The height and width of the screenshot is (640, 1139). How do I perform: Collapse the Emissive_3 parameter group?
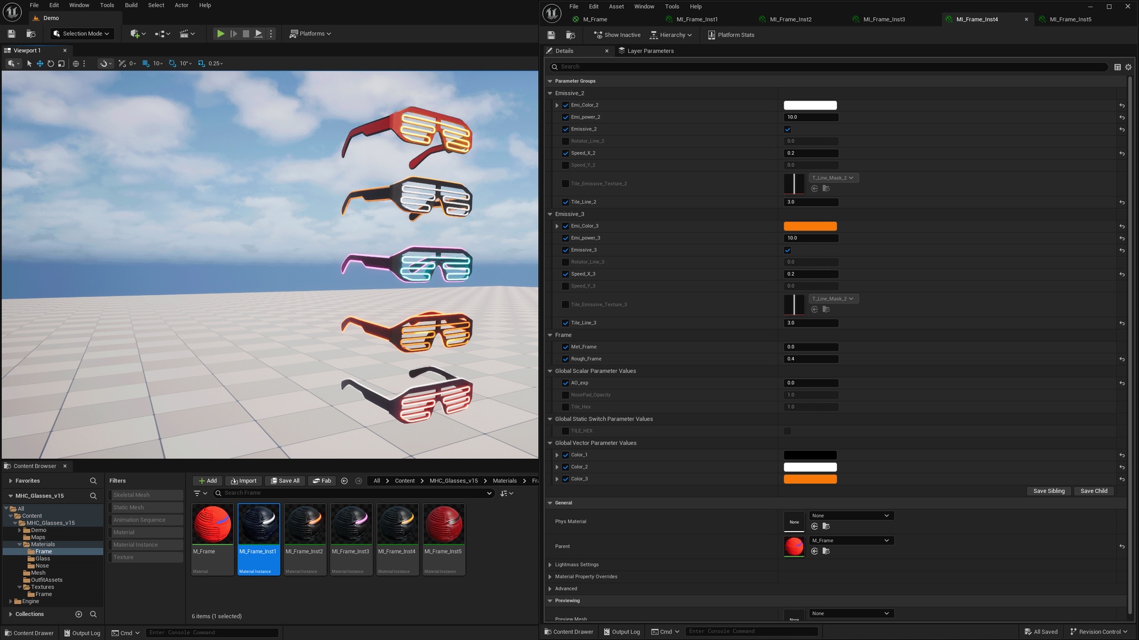tap(550, 214)
